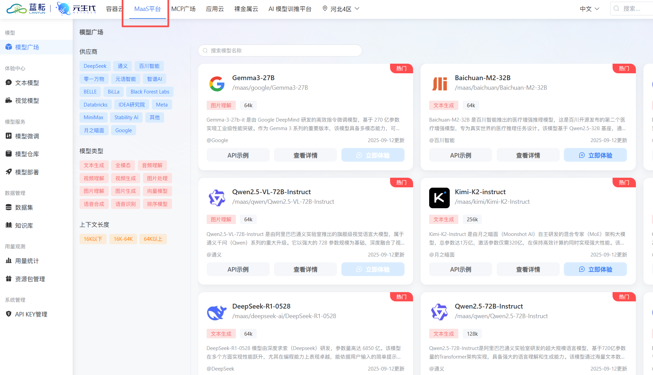The image size is (653, 375).
Task: Filter by 百川智能 provider tag
Action: [149, 66]
